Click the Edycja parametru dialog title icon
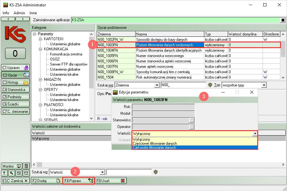Viewport: 287px width, 191px height. tap(115, 92)
